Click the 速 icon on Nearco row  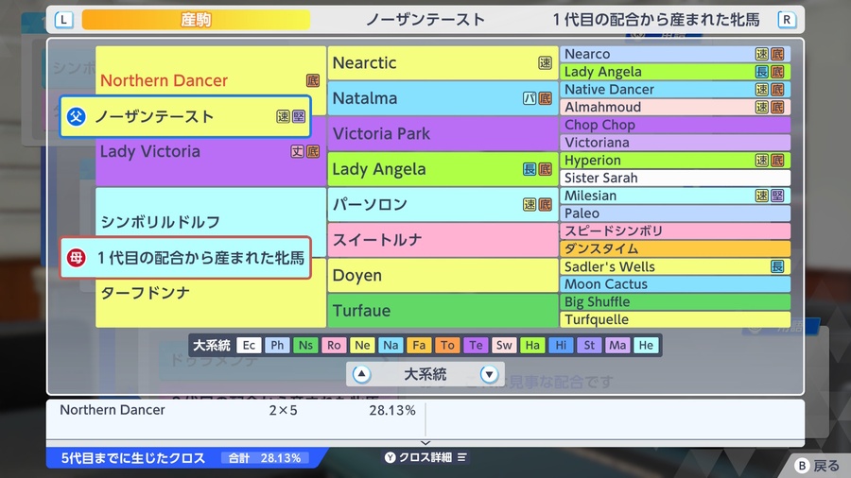pos(762,54)
